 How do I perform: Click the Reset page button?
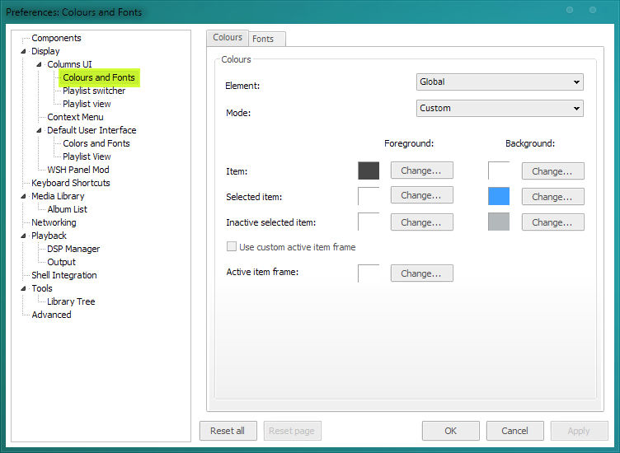click(292, 431)
